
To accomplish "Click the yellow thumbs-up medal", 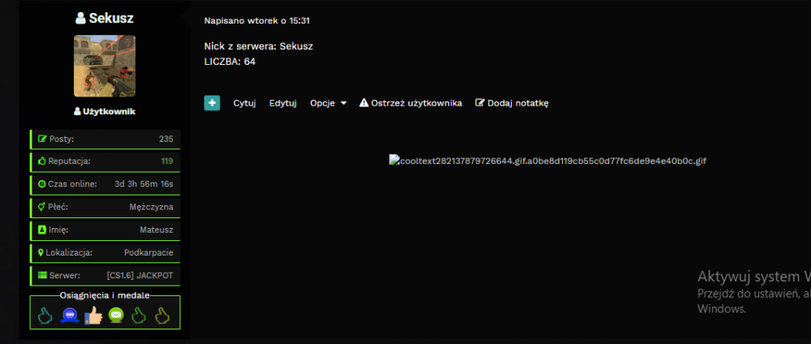I will (x=162, y=315).
